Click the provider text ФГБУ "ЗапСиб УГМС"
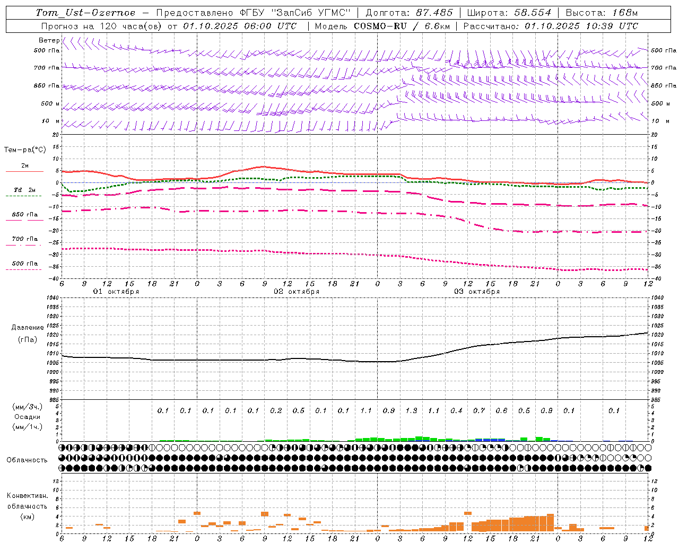Viewport: 679px width, 543px height. [x=294, y=13]
